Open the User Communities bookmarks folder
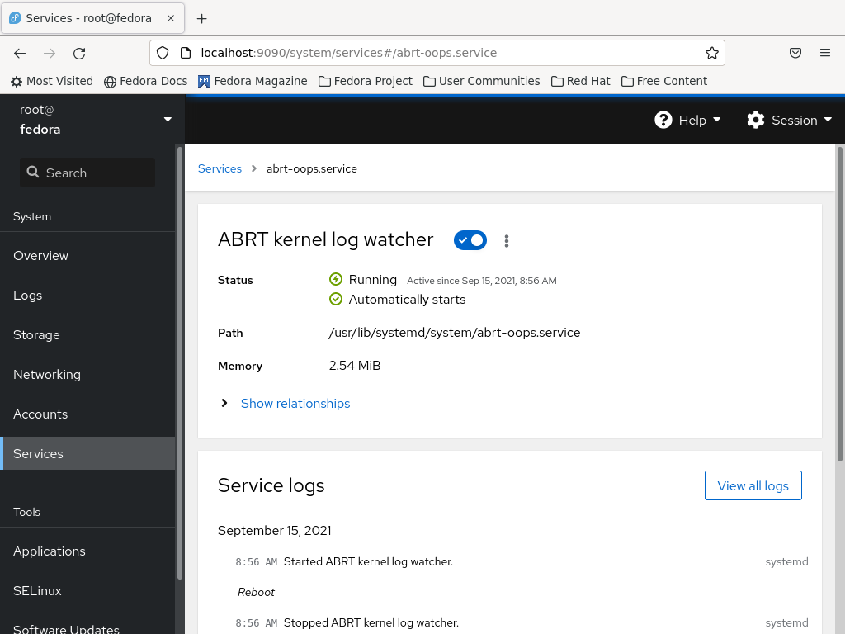Screen dimensions: 845x634 (482, 82)
